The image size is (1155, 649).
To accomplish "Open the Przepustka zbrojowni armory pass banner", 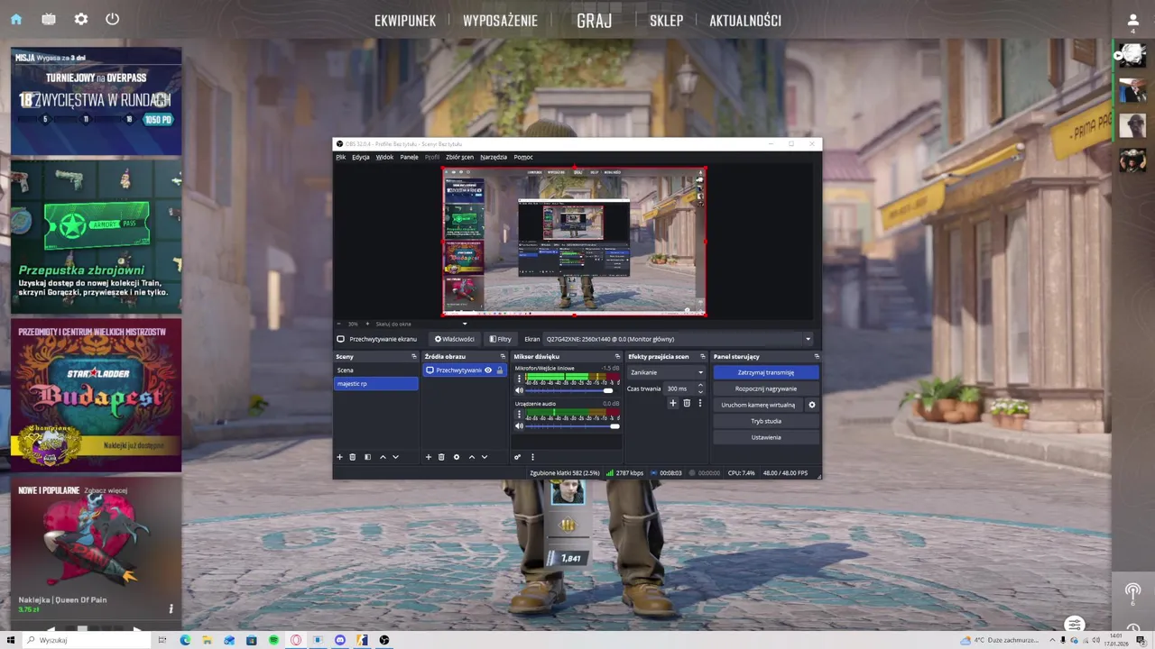I will [x=97, y=236].
